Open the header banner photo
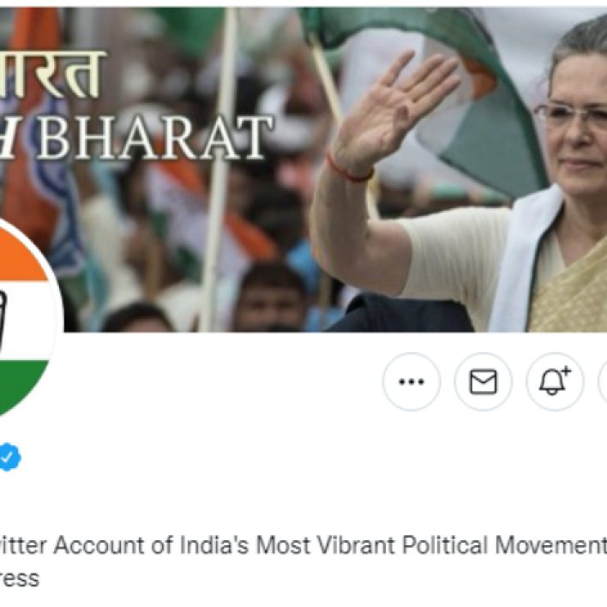 (303, 170)
